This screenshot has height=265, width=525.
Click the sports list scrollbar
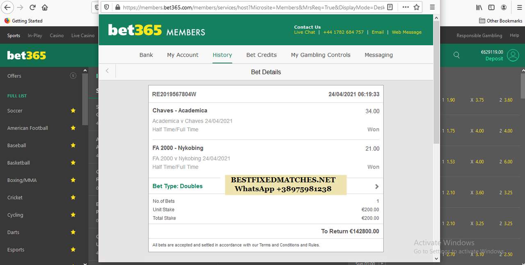tap(85, 98)
